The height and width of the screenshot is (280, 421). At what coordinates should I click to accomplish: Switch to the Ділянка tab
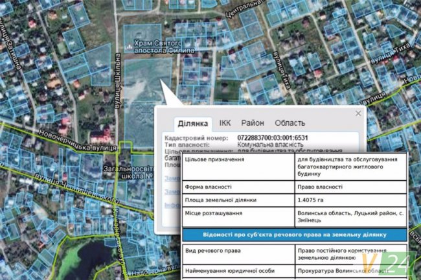pos(192,123)
